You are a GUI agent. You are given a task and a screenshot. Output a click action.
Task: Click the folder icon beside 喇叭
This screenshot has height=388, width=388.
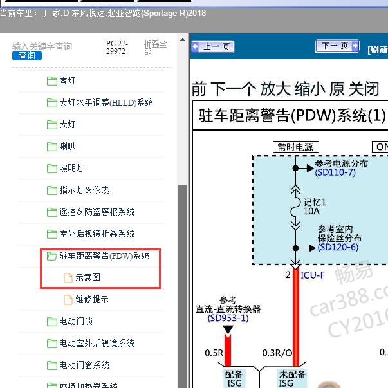51,146
